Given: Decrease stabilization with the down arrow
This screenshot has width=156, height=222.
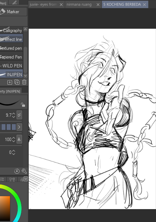Looking at the screenshot, I should pyautogui.click(x=14, y=154).
